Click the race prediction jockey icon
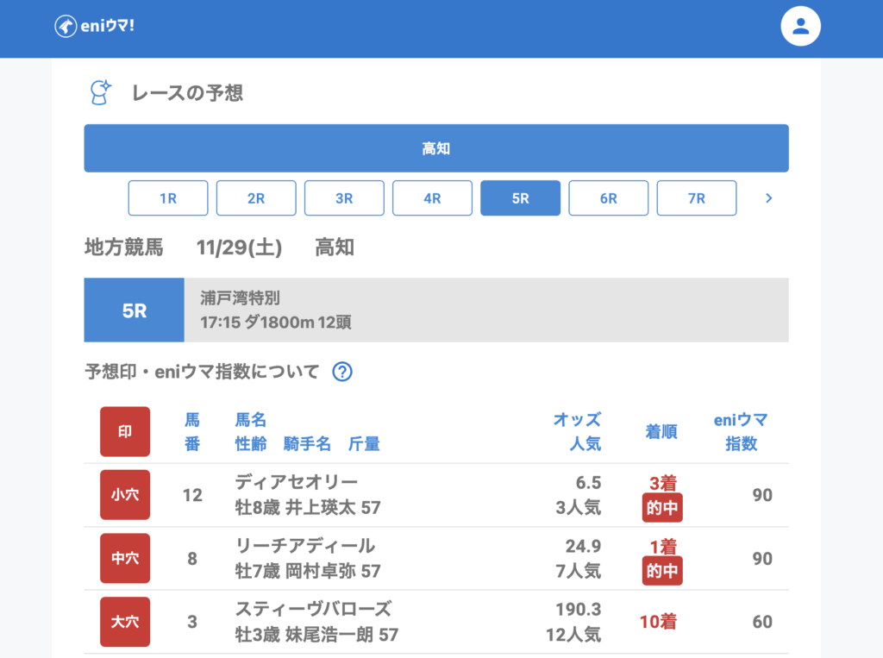This screenshot has height=658, width=883. coord(102,92)
